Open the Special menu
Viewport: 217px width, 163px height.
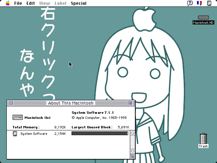coord(79,3)
